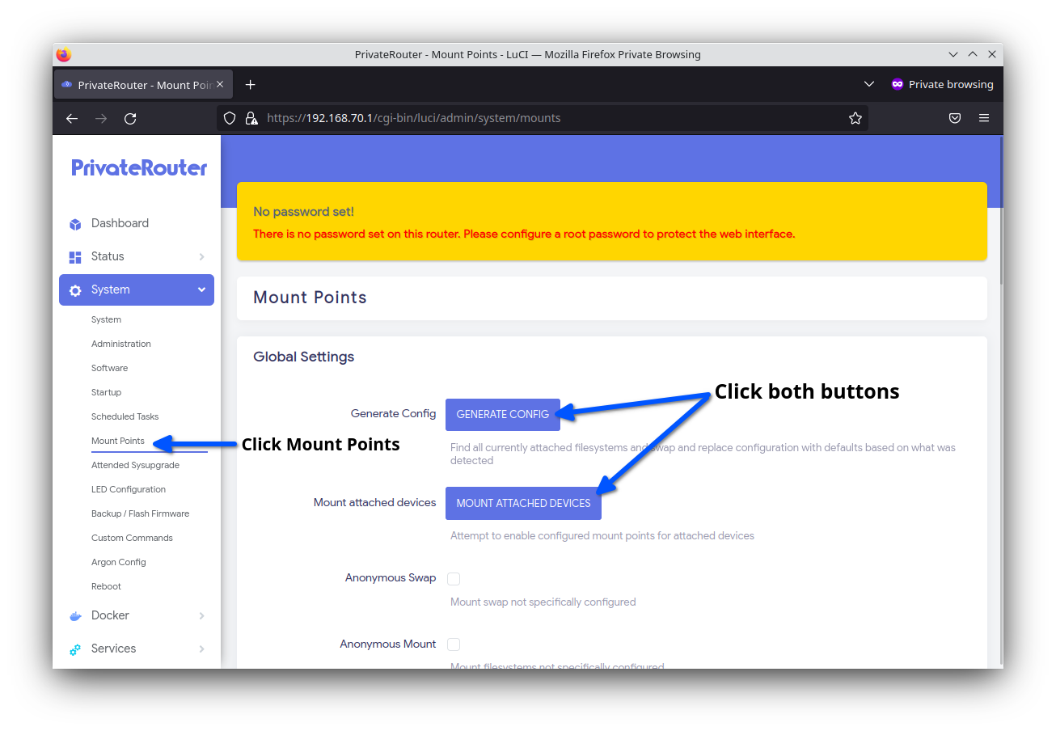
Task: Open the list all tabs dropdown arrow
Action: tap(869, 84)
